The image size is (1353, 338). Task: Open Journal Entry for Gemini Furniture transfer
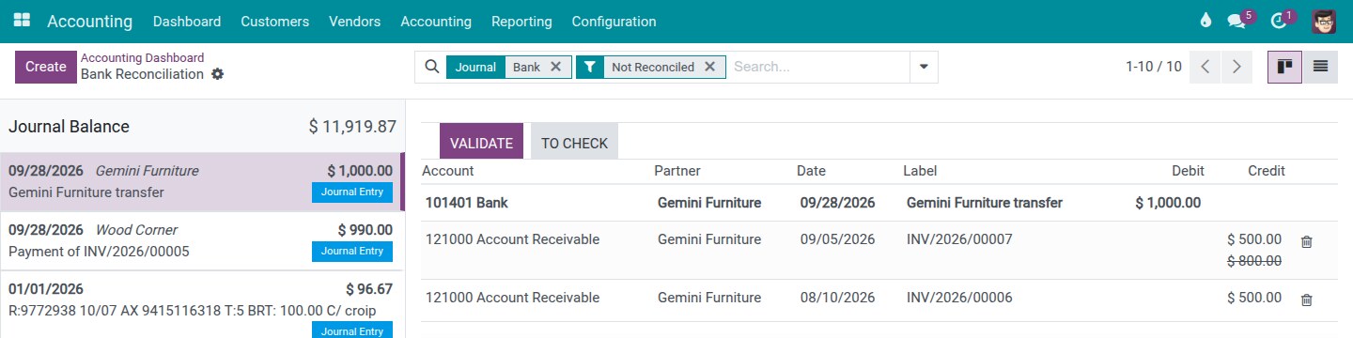(352, 192)
